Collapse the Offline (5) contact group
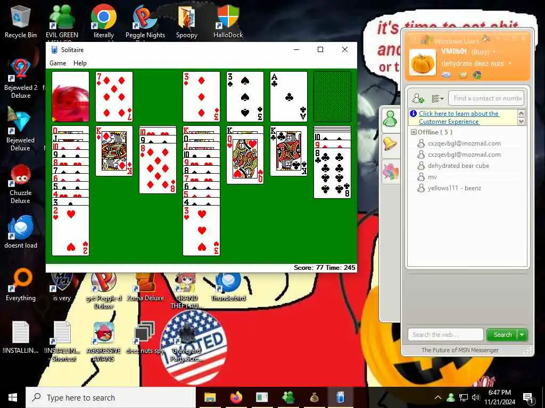The height and width of the screenshot is (408, 545). click(x=414, y=132)
